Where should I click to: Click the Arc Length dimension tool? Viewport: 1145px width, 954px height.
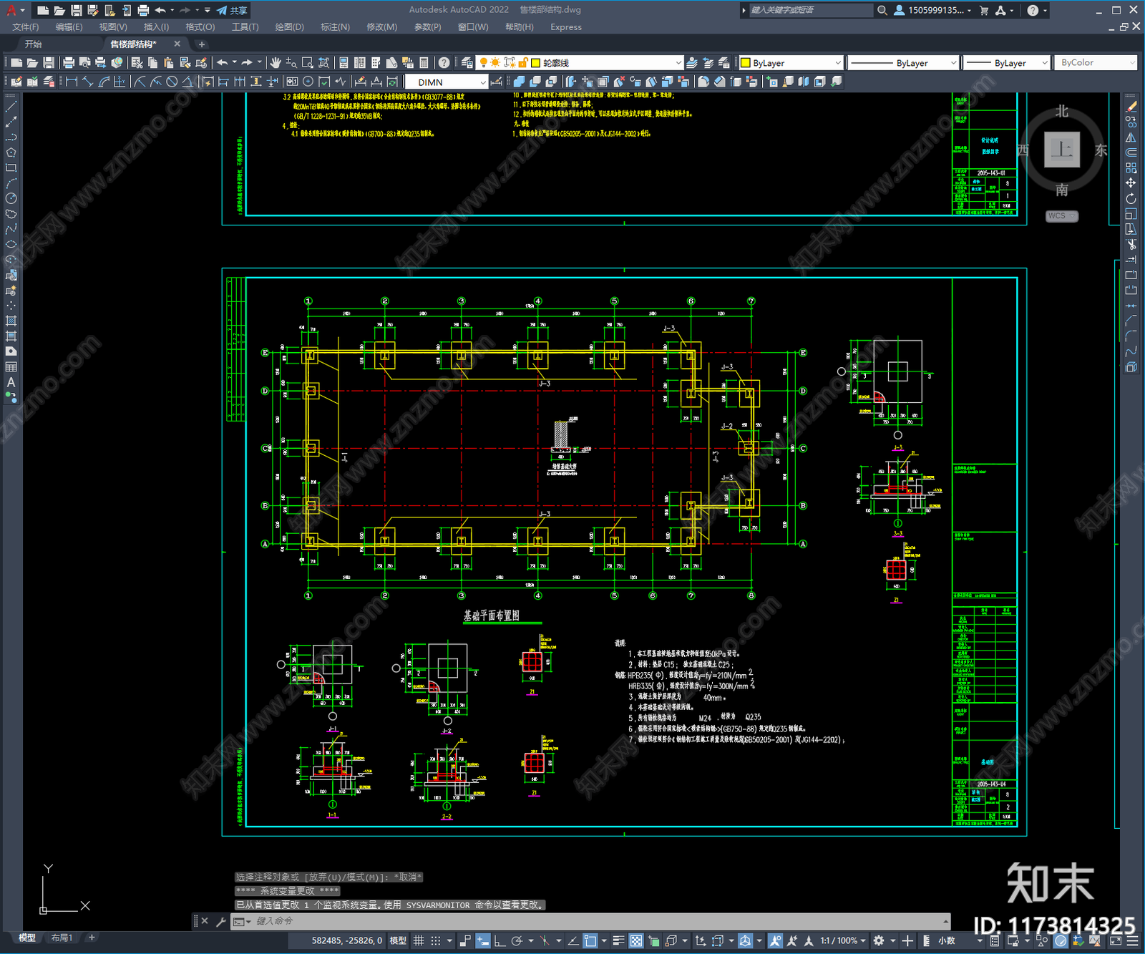pyautogui.click(x=104, y=82)
